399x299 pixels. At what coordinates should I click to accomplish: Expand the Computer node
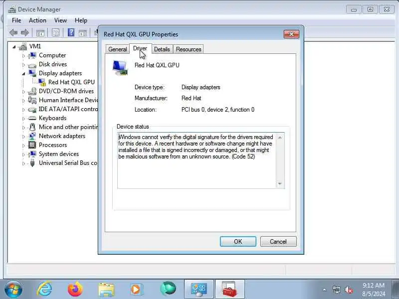pyautogui.click(x=23, y=56)
